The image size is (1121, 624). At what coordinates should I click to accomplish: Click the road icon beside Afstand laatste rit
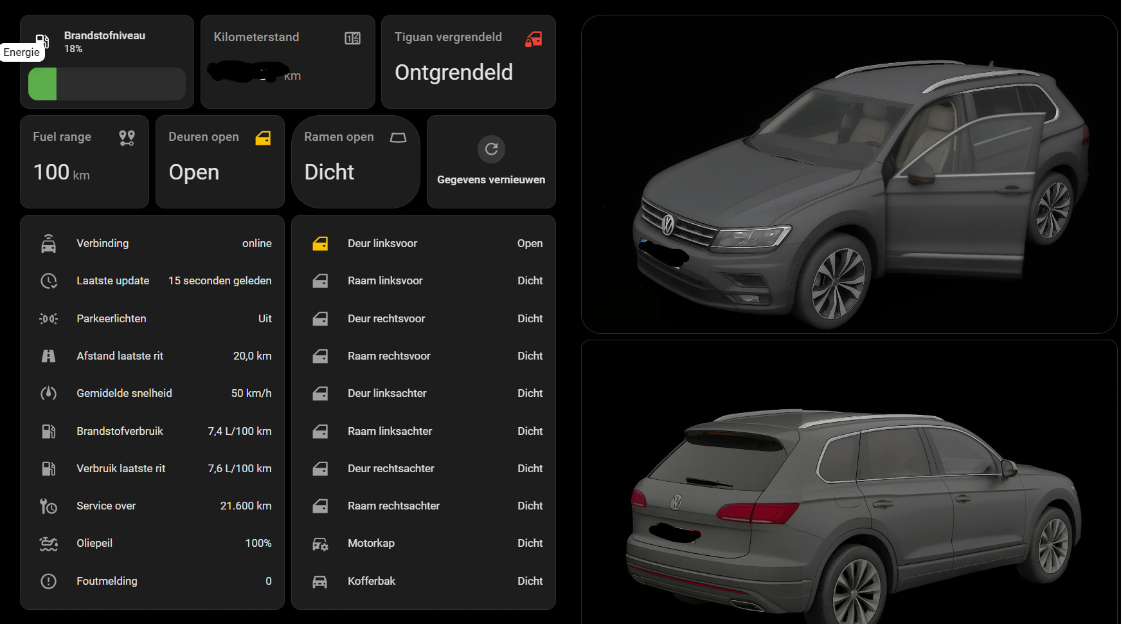[x=49, y=356]
